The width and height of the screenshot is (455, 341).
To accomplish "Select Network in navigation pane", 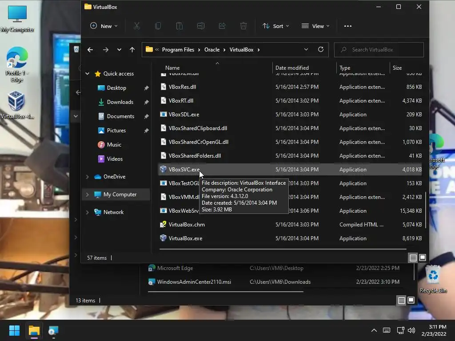I will [113, 212].
